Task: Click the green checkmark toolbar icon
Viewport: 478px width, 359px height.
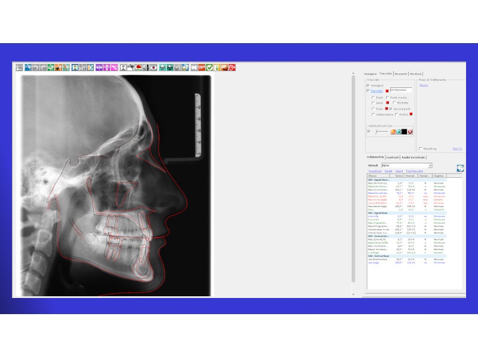Action: [210, 68]
